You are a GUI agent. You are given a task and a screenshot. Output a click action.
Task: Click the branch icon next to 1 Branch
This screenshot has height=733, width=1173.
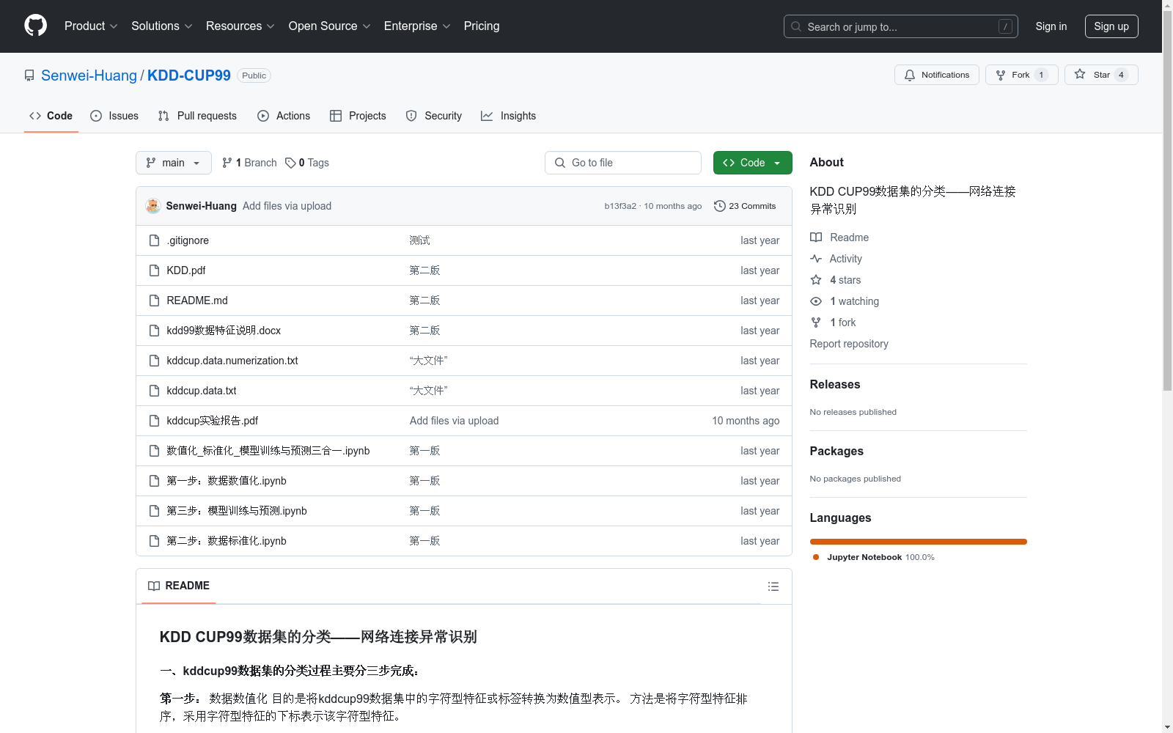tap(227, 163)
